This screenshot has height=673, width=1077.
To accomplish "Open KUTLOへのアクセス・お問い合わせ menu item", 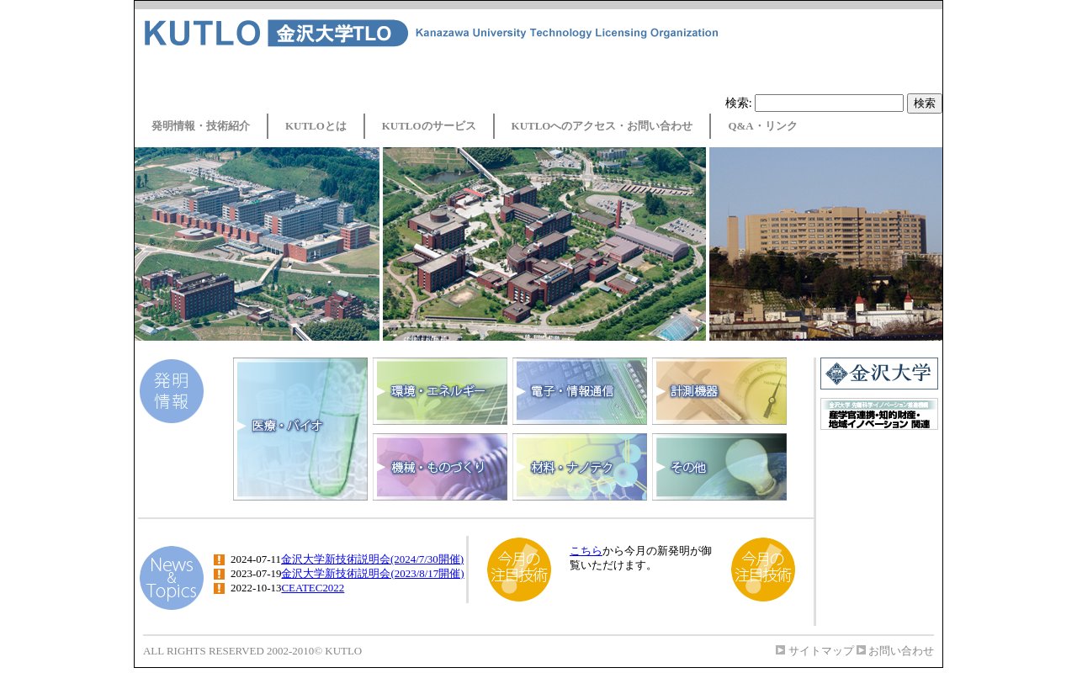I will coord(602,126).
